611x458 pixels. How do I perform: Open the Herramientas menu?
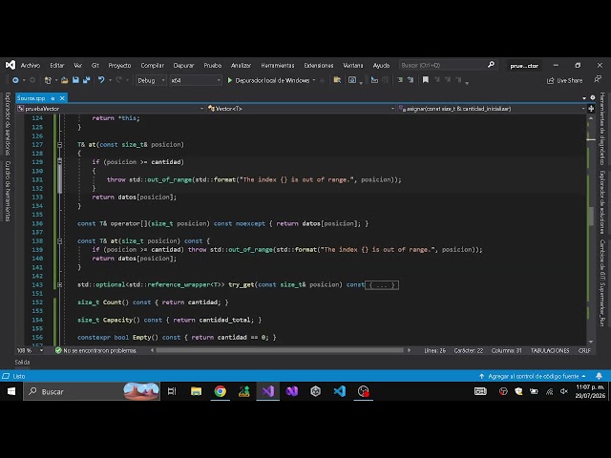point(278,66)
